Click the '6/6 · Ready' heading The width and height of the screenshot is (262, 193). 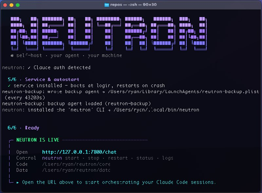click(23, 127)
